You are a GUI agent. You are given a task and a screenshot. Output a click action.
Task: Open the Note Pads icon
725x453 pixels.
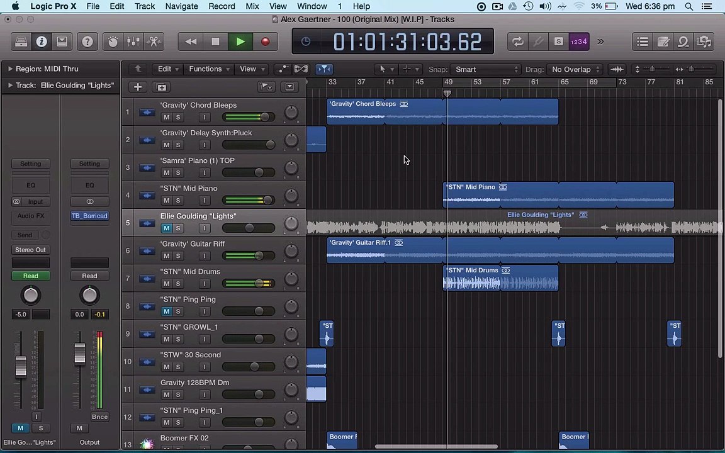663,42
